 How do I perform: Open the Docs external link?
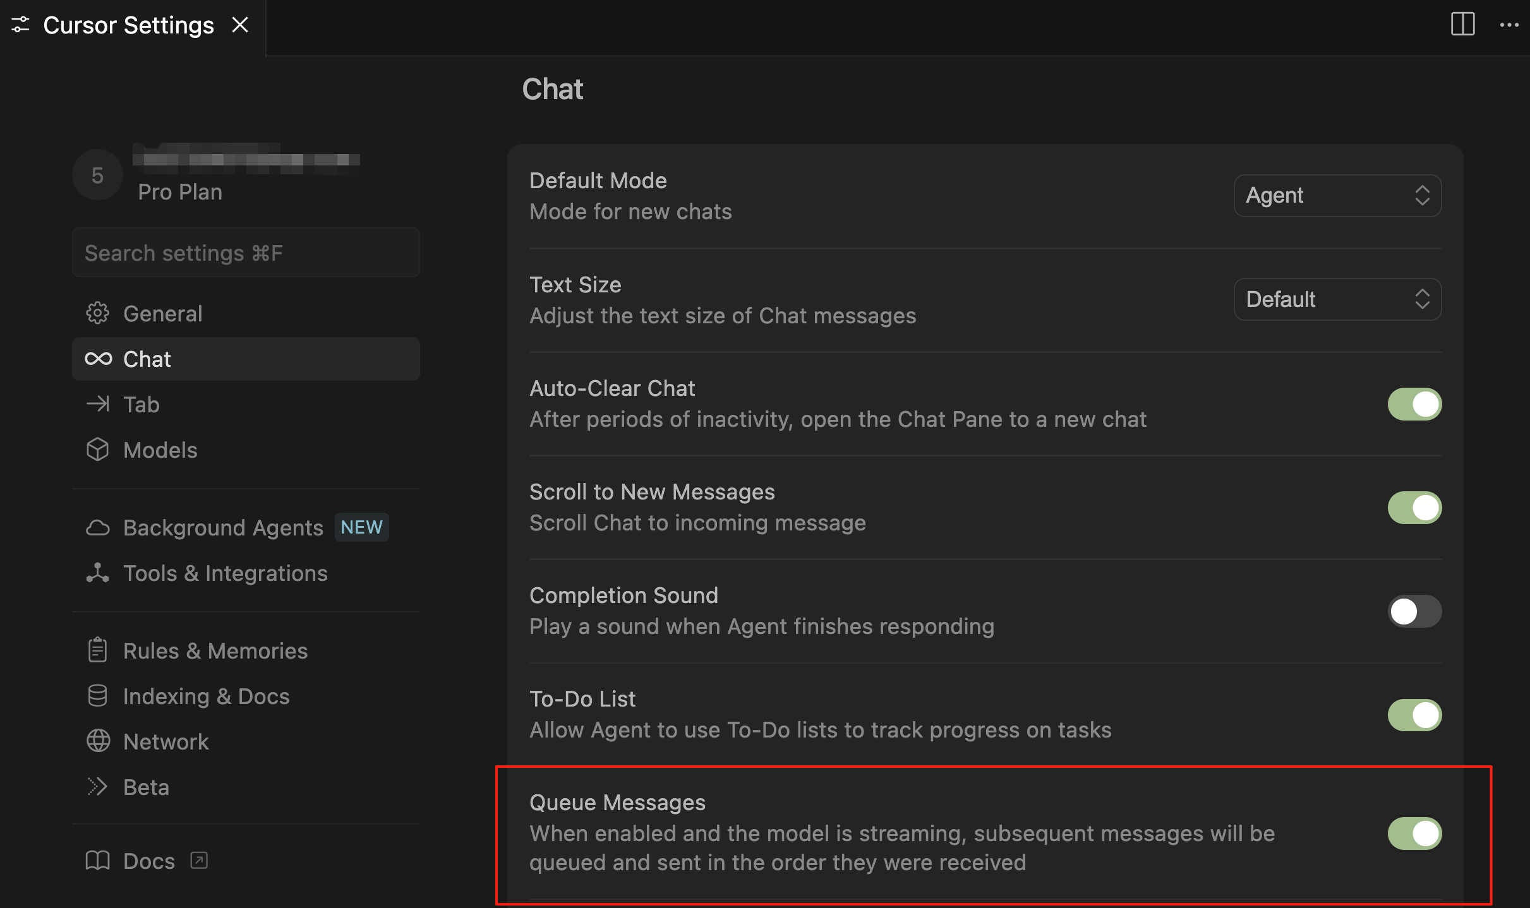(149, 861)
